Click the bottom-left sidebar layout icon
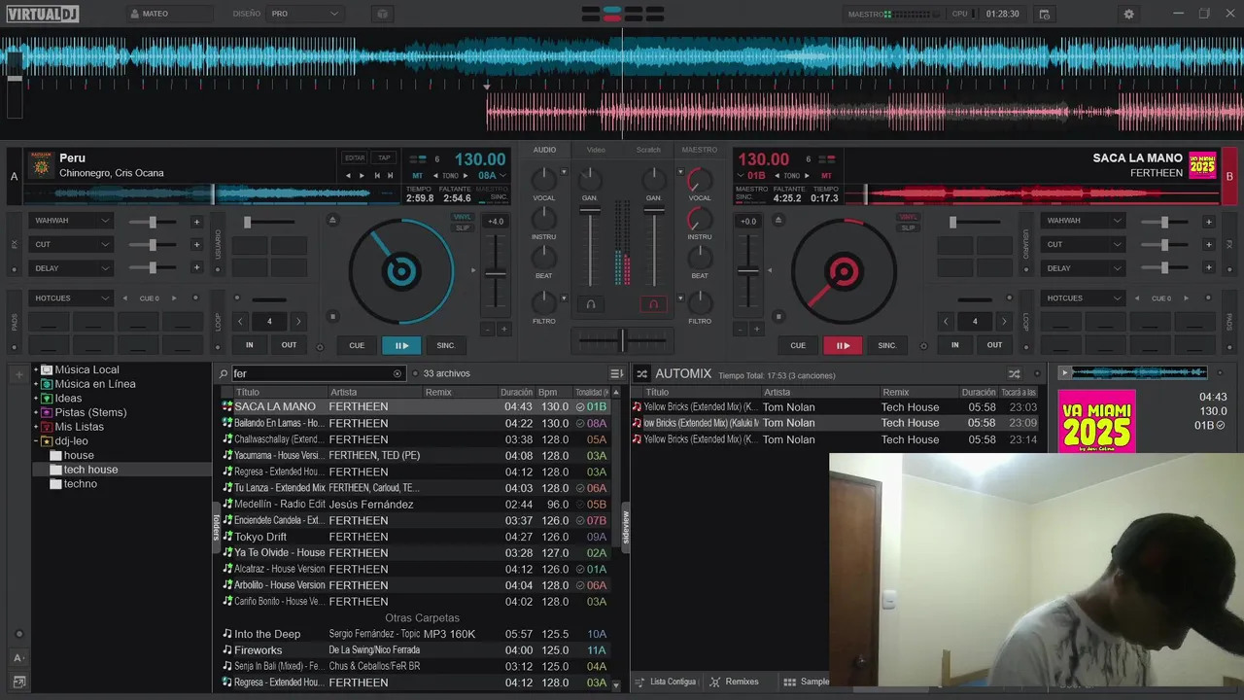The image size is (1244, 700). (x=18, y=682)
